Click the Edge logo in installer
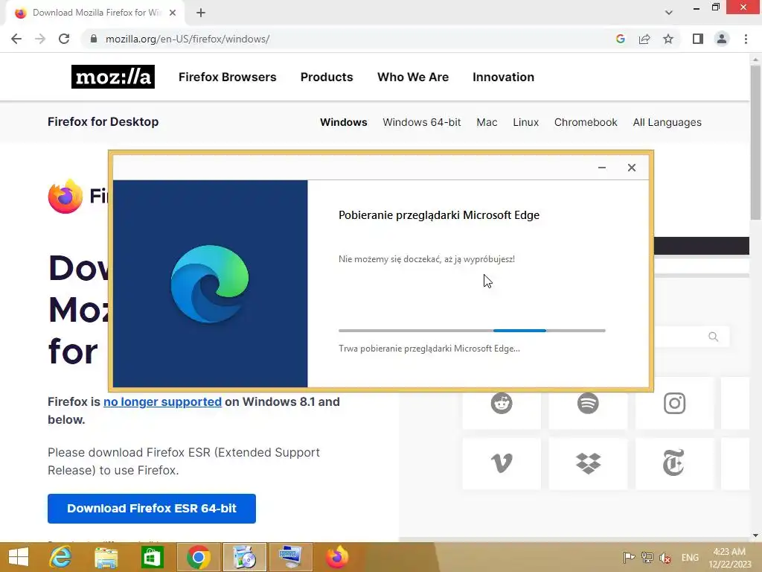Screen dimensions: 762x572 click(x=210, y=284)
